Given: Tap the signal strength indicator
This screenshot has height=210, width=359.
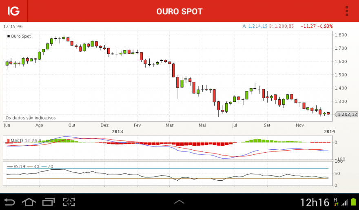Looking at the screenshot, I should pos(345,202).
